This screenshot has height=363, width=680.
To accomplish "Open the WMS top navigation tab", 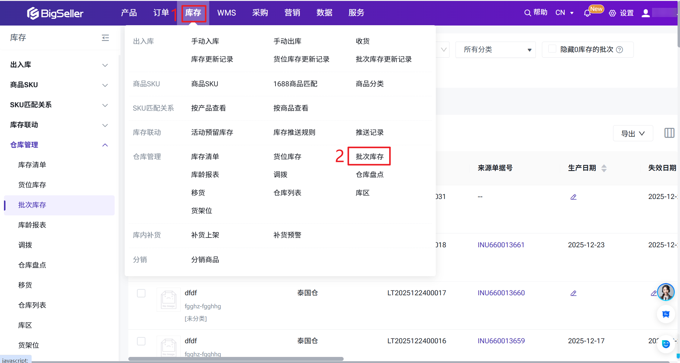I will (226, 13).
